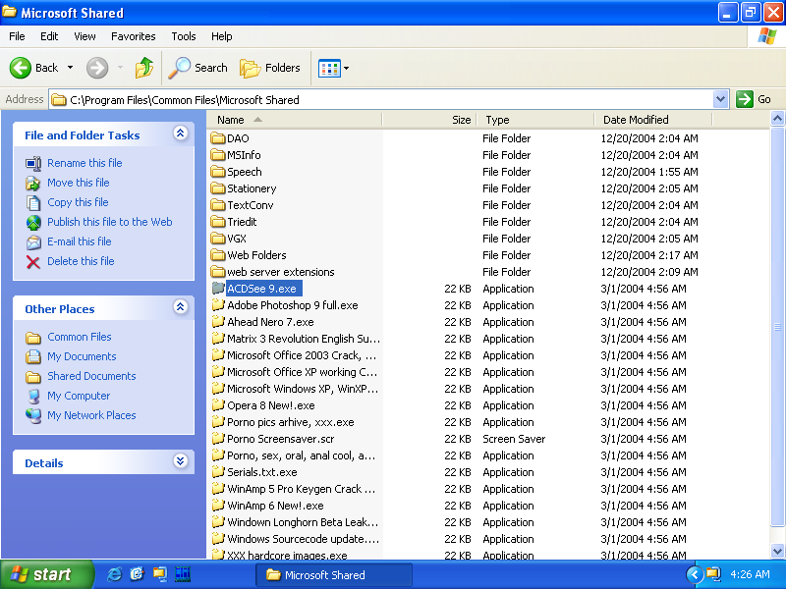Sort by Date Modified column header
This screenshot has height=589, width=786.
pos(652,120)
